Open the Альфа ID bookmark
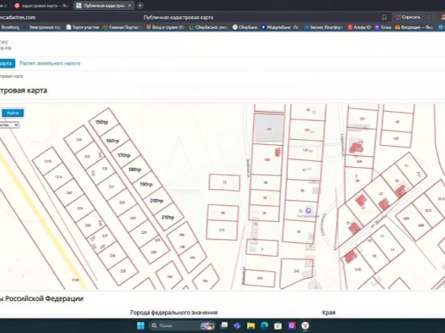 click(x=359, y=27)
